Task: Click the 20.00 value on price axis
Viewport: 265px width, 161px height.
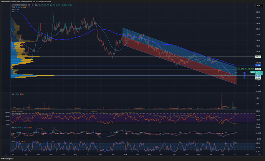Action: pyautogui.click(x=258, y=35)
